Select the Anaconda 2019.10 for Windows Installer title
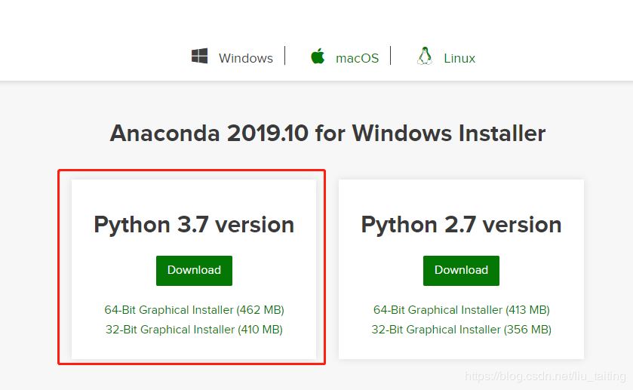 (327, 134)
